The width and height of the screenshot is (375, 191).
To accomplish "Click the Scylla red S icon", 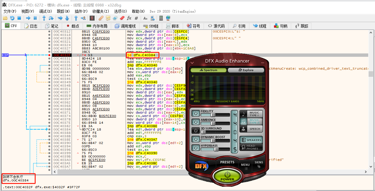I will point(92,18).
